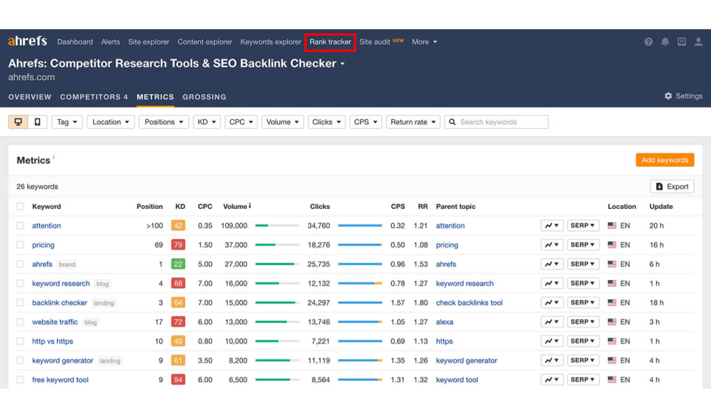Check the pricing keyword checkbox
Viewport: 711px width, 400px height.
pyautogui.click(x=20, y=245)
